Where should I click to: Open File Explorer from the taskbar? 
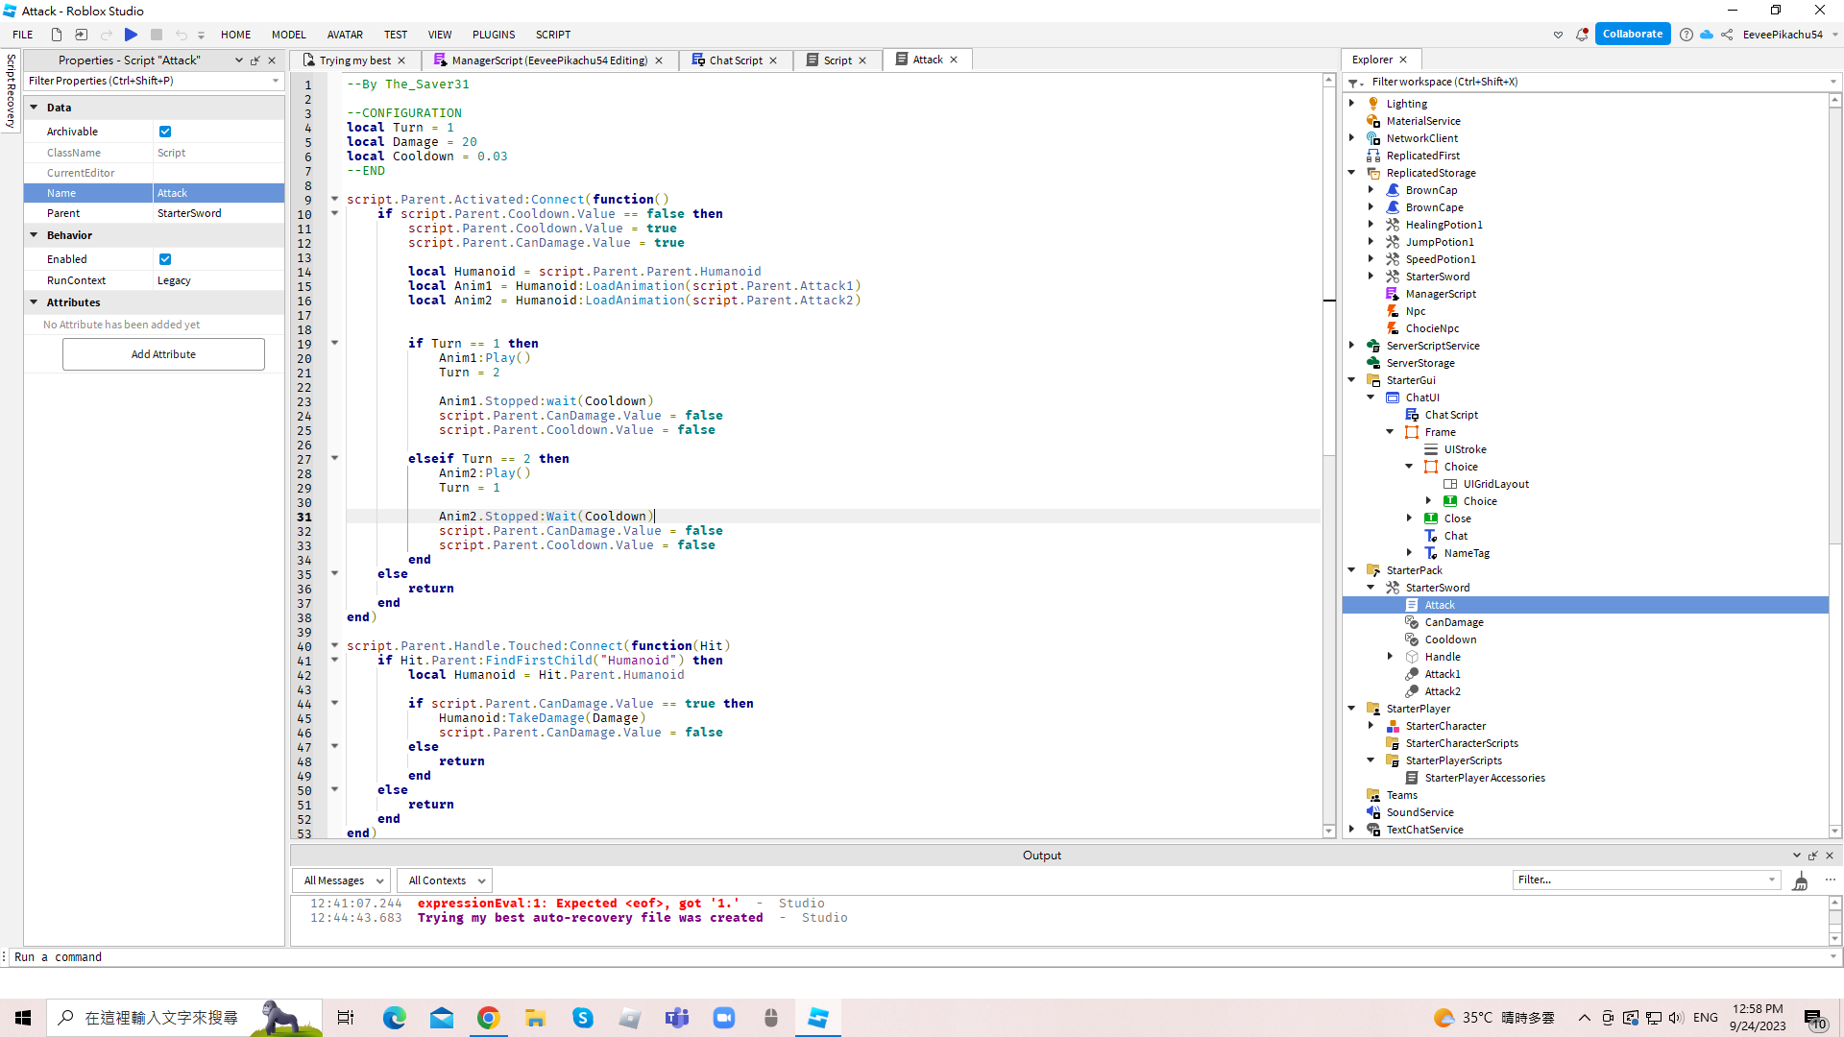pos(535,1018)
